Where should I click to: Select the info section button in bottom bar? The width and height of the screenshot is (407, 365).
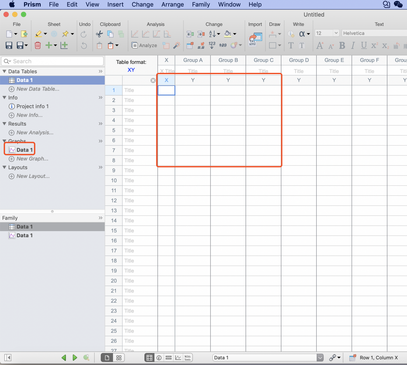[x=159, y=358]
